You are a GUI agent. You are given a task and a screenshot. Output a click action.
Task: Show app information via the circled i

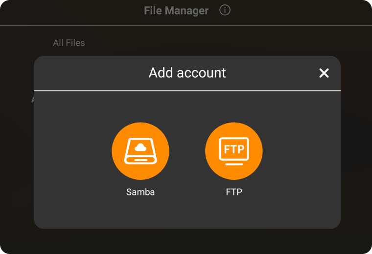[225, 10]
